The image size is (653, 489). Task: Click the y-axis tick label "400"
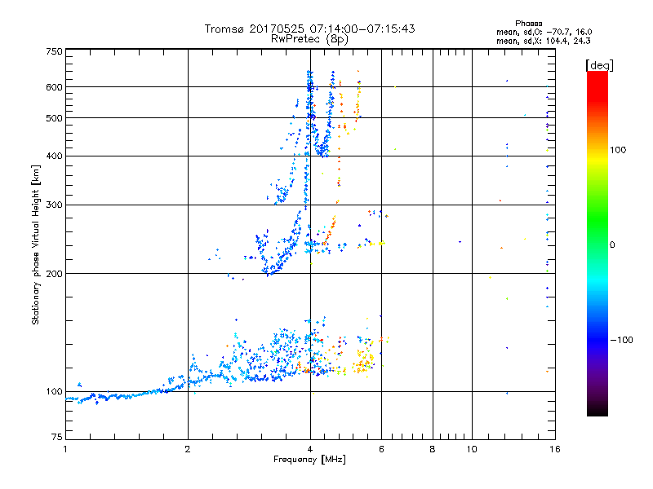click(x=54, y=156)
